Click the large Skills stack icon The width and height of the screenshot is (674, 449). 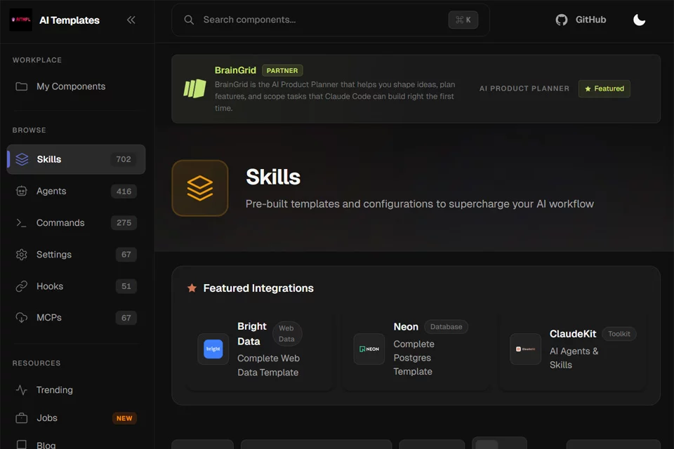[200, 188]
